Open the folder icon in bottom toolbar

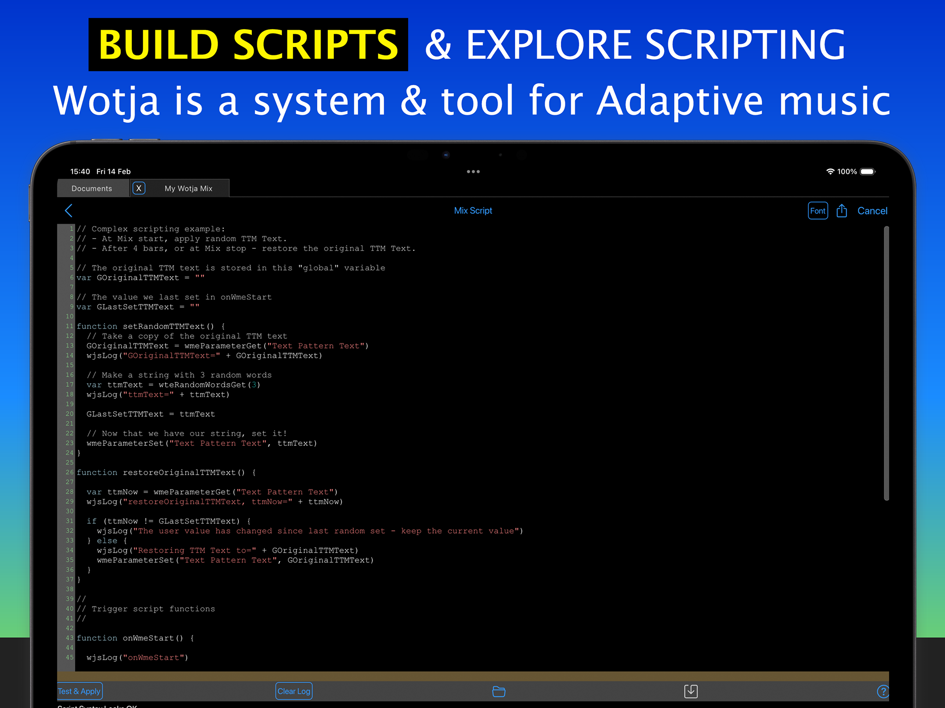(499, 691)
